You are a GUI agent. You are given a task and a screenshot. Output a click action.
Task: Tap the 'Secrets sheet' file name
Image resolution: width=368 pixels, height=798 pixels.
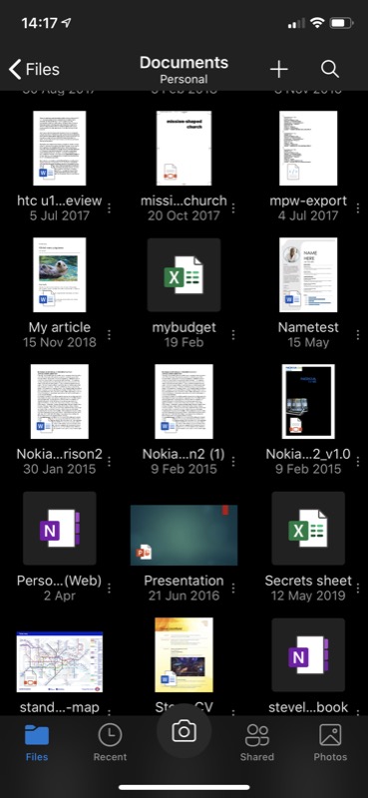click(308, 581)
